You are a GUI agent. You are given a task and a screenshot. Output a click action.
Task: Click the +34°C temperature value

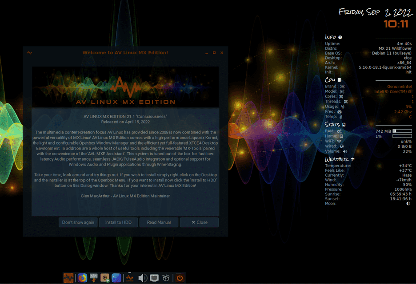coord(405,166)
